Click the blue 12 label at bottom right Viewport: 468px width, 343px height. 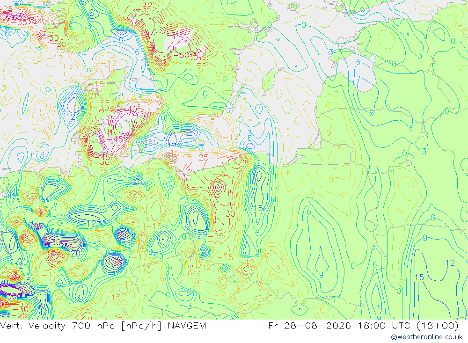tap(450, 263)
